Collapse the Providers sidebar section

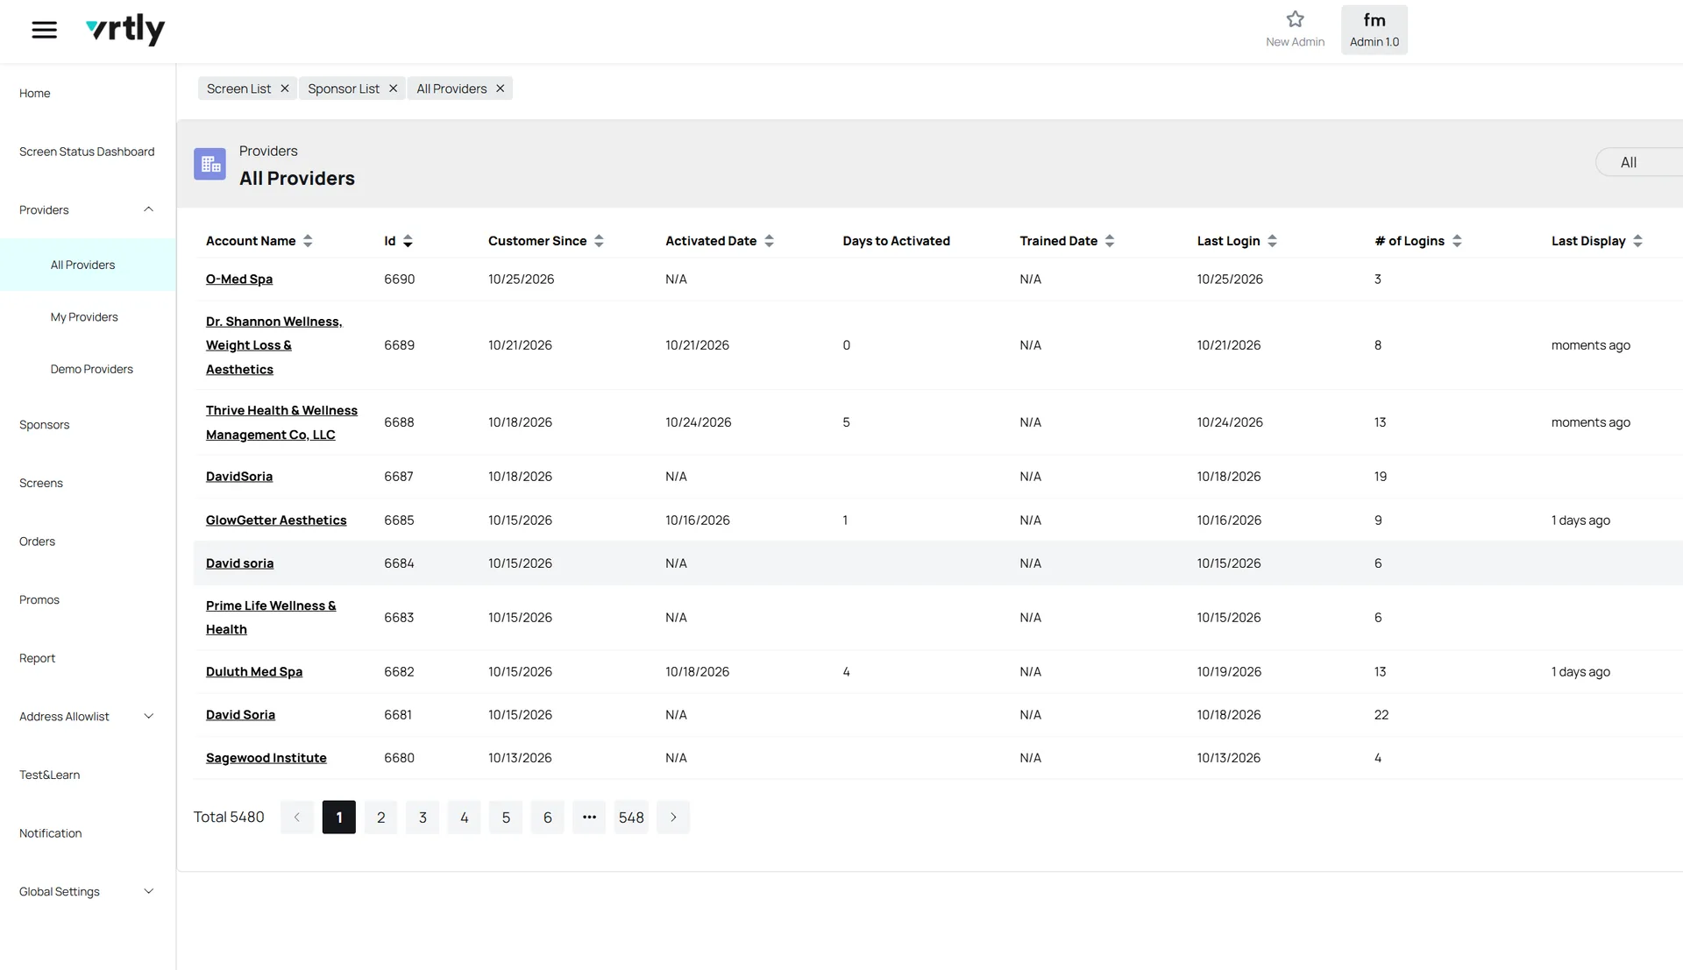tap(148, 209)
